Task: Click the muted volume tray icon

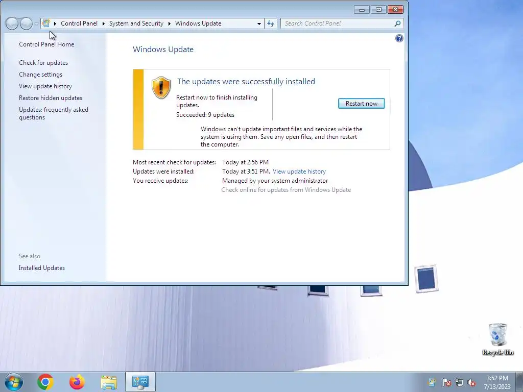Action: pyautogui.click(x=471, y=382)
